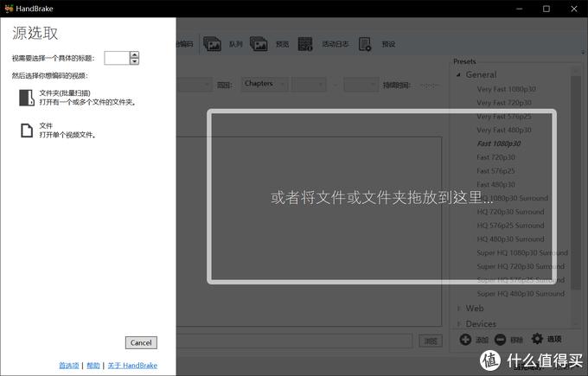Click the 添加 add preset label
This screenshot has height=376, width=588.
tap(482, 340)
